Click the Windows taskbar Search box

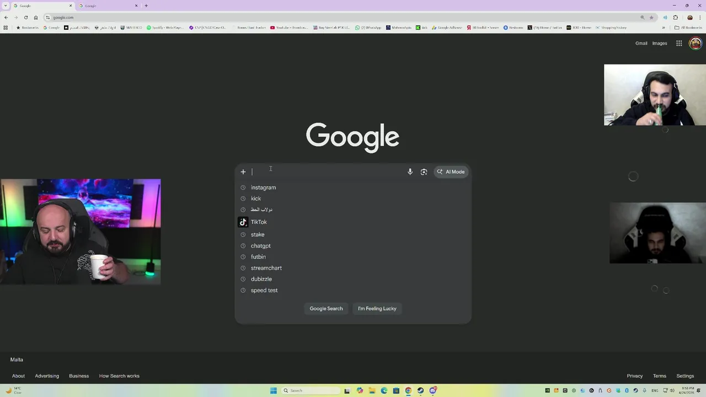[311, 390]
